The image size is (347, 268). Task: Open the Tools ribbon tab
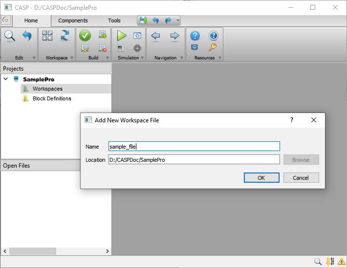pyautogui.click(x=114, y=20)
